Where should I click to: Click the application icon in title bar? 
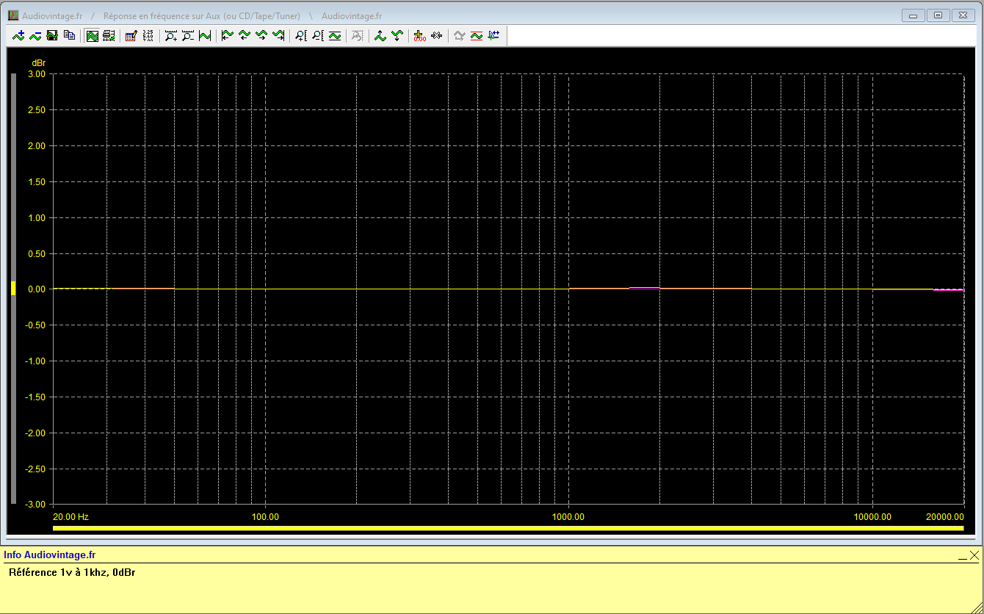[x=13, y=15]
